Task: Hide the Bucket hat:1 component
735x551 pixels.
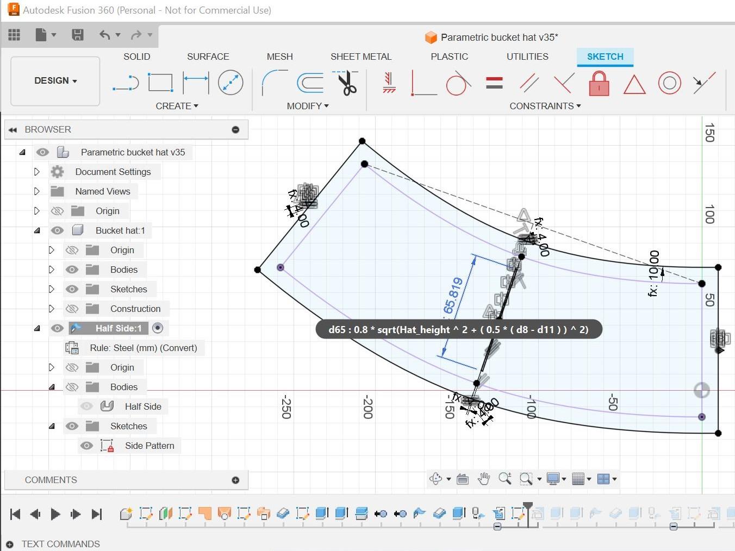Action: pyautogui.click(x=57, y=230)
